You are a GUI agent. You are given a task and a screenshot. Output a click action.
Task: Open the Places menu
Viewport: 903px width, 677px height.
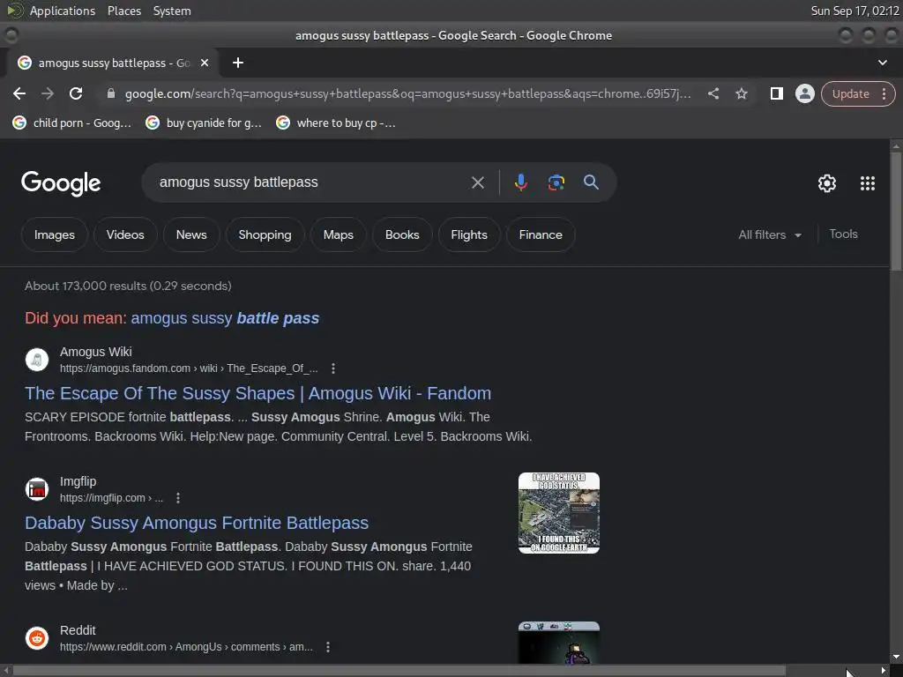[123, 11]
